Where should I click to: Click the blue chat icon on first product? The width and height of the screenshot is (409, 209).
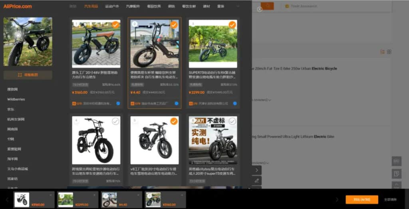click(118, 104)
